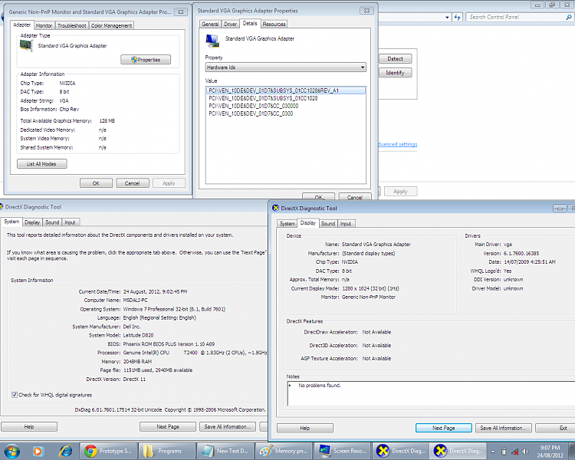Launch Windows Media Player from taskbar

(x=38, y=452)
